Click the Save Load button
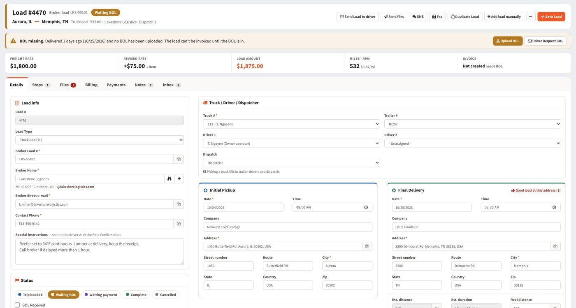This screenshot has height=308, width=576. tap(551, 16)
